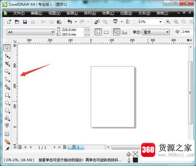This screenshot has height=166, width=196.
Task: Add a page before with left plus icon
Action: (20, 147)
